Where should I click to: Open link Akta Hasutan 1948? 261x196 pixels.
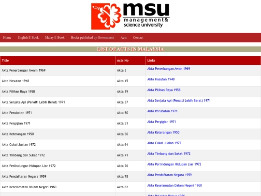point(161,79)
